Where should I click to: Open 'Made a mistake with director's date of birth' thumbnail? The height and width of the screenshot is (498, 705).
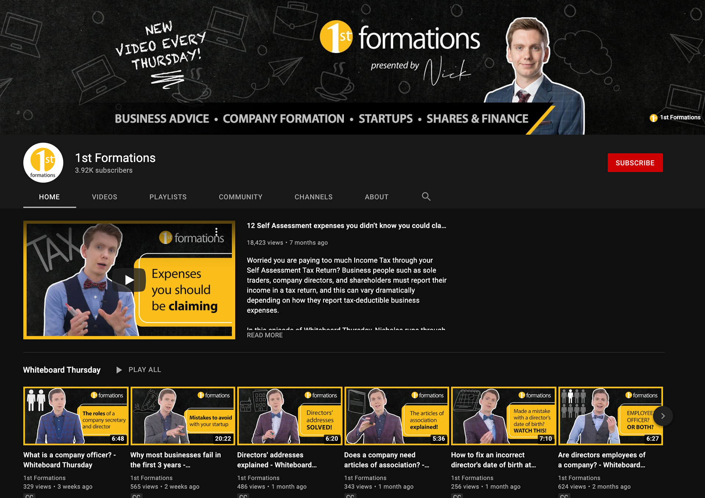pos(503,416)
